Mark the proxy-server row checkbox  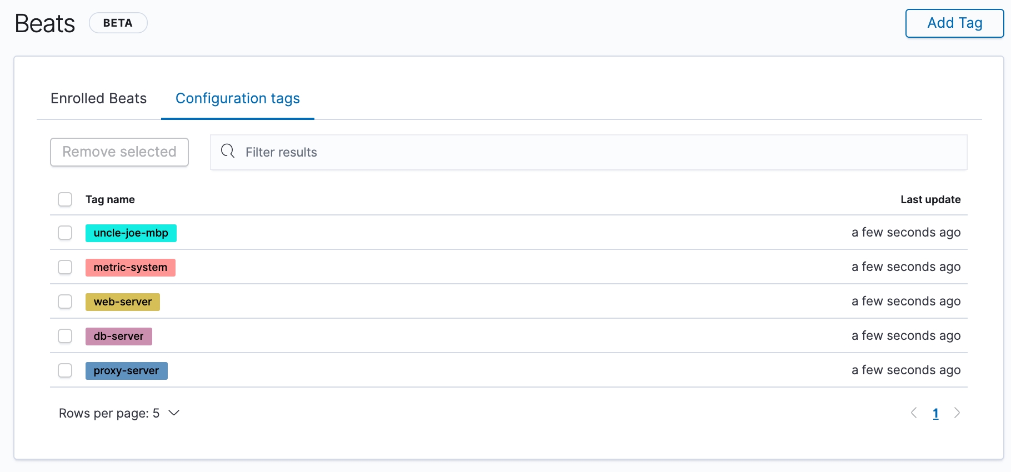(x=65, y=370)
